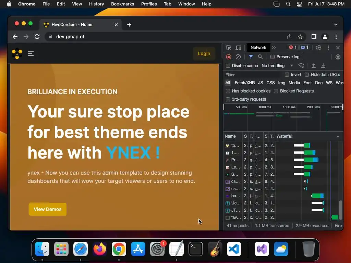Filter requests by JS
The image size is (351, 263).
(x=261, y=83)
